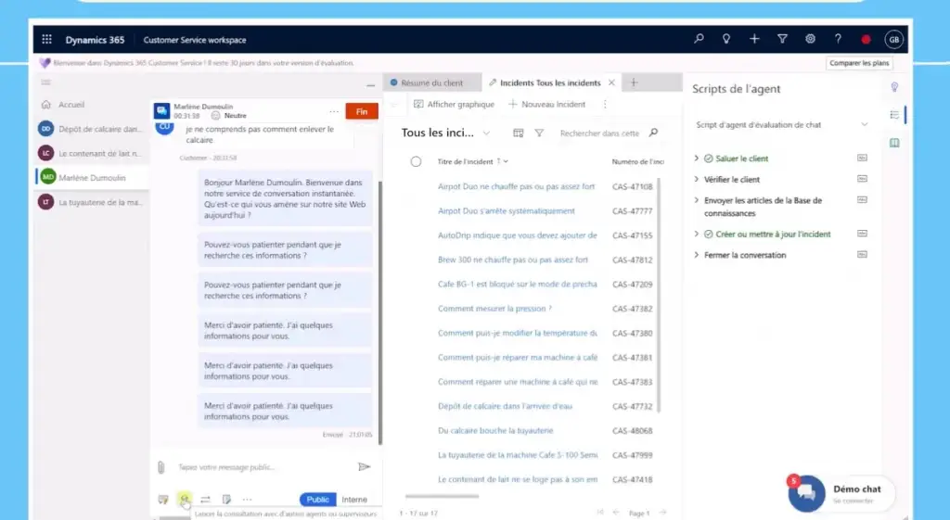The height and width of the screenshot is (520, 950).
Task: Send the chat message arrow
Action: [364, 467]
